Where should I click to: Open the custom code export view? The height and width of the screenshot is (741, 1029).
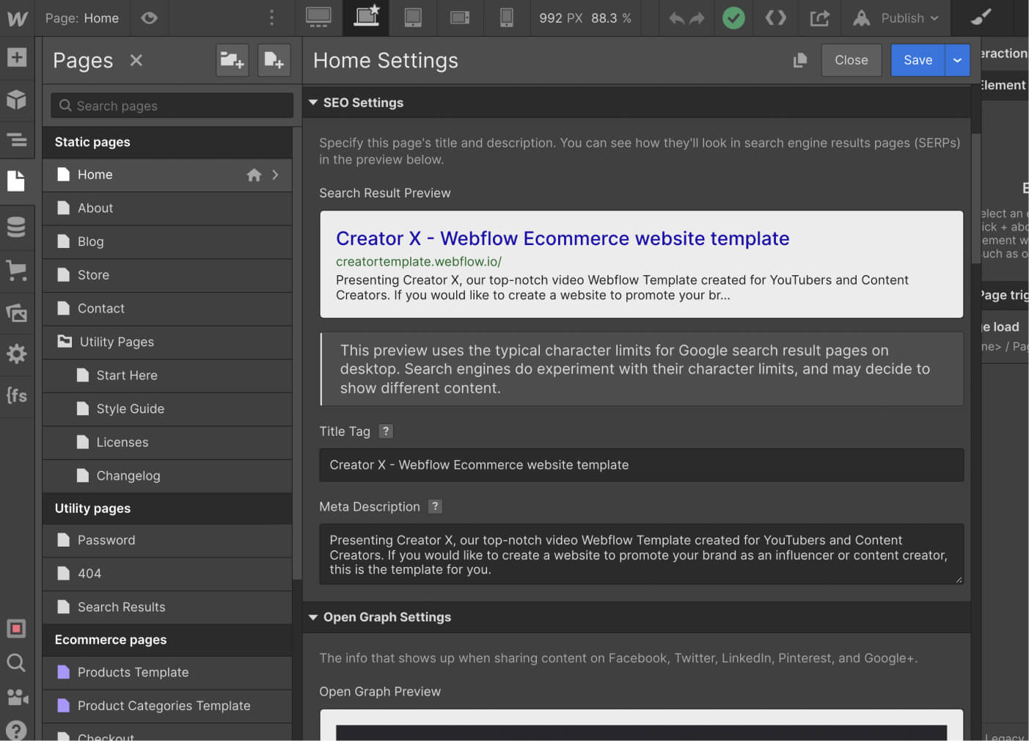[x=775, y=18]
